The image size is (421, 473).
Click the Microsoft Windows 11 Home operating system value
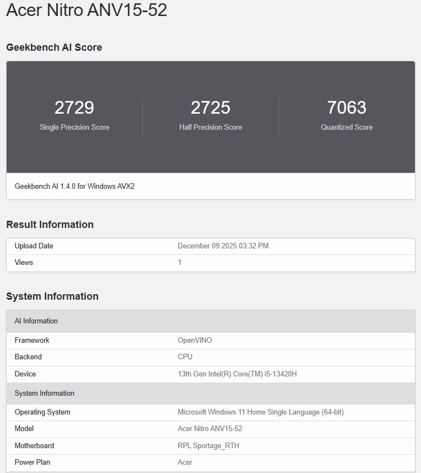coord(261,412)
